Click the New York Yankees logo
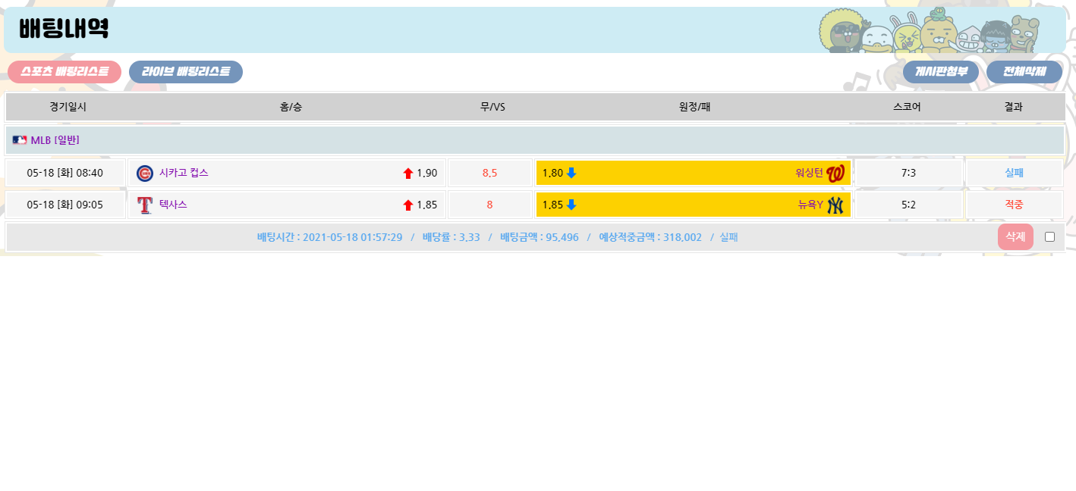1076x491 pixels. point(835,205)
